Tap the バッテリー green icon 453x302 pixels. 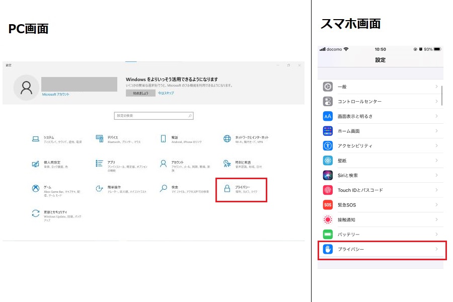[x=328, y=235]
